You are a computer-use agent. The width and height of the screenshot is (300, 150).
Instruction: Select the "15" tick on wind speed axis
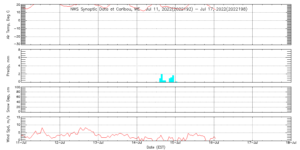(x=18, y=117)
